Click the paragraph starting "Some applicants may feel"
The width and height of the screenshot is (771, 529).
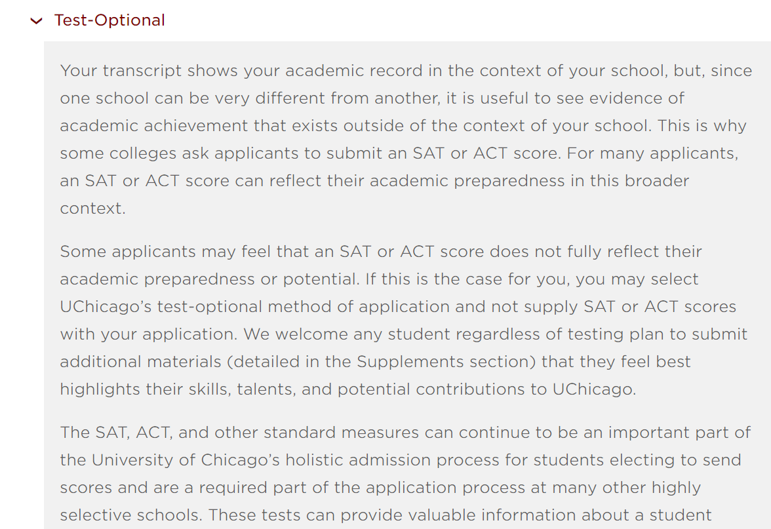(403, 320)
